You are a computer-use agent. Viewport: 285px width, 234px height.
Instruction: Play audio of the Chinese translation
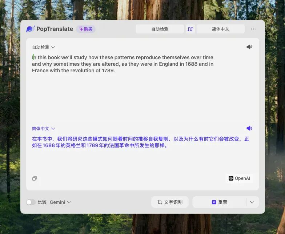(x=249, y=128)
